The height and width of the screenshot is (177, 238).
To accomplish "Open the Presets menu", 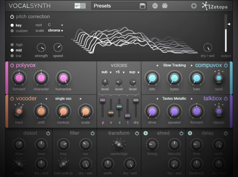I will 119,6.
